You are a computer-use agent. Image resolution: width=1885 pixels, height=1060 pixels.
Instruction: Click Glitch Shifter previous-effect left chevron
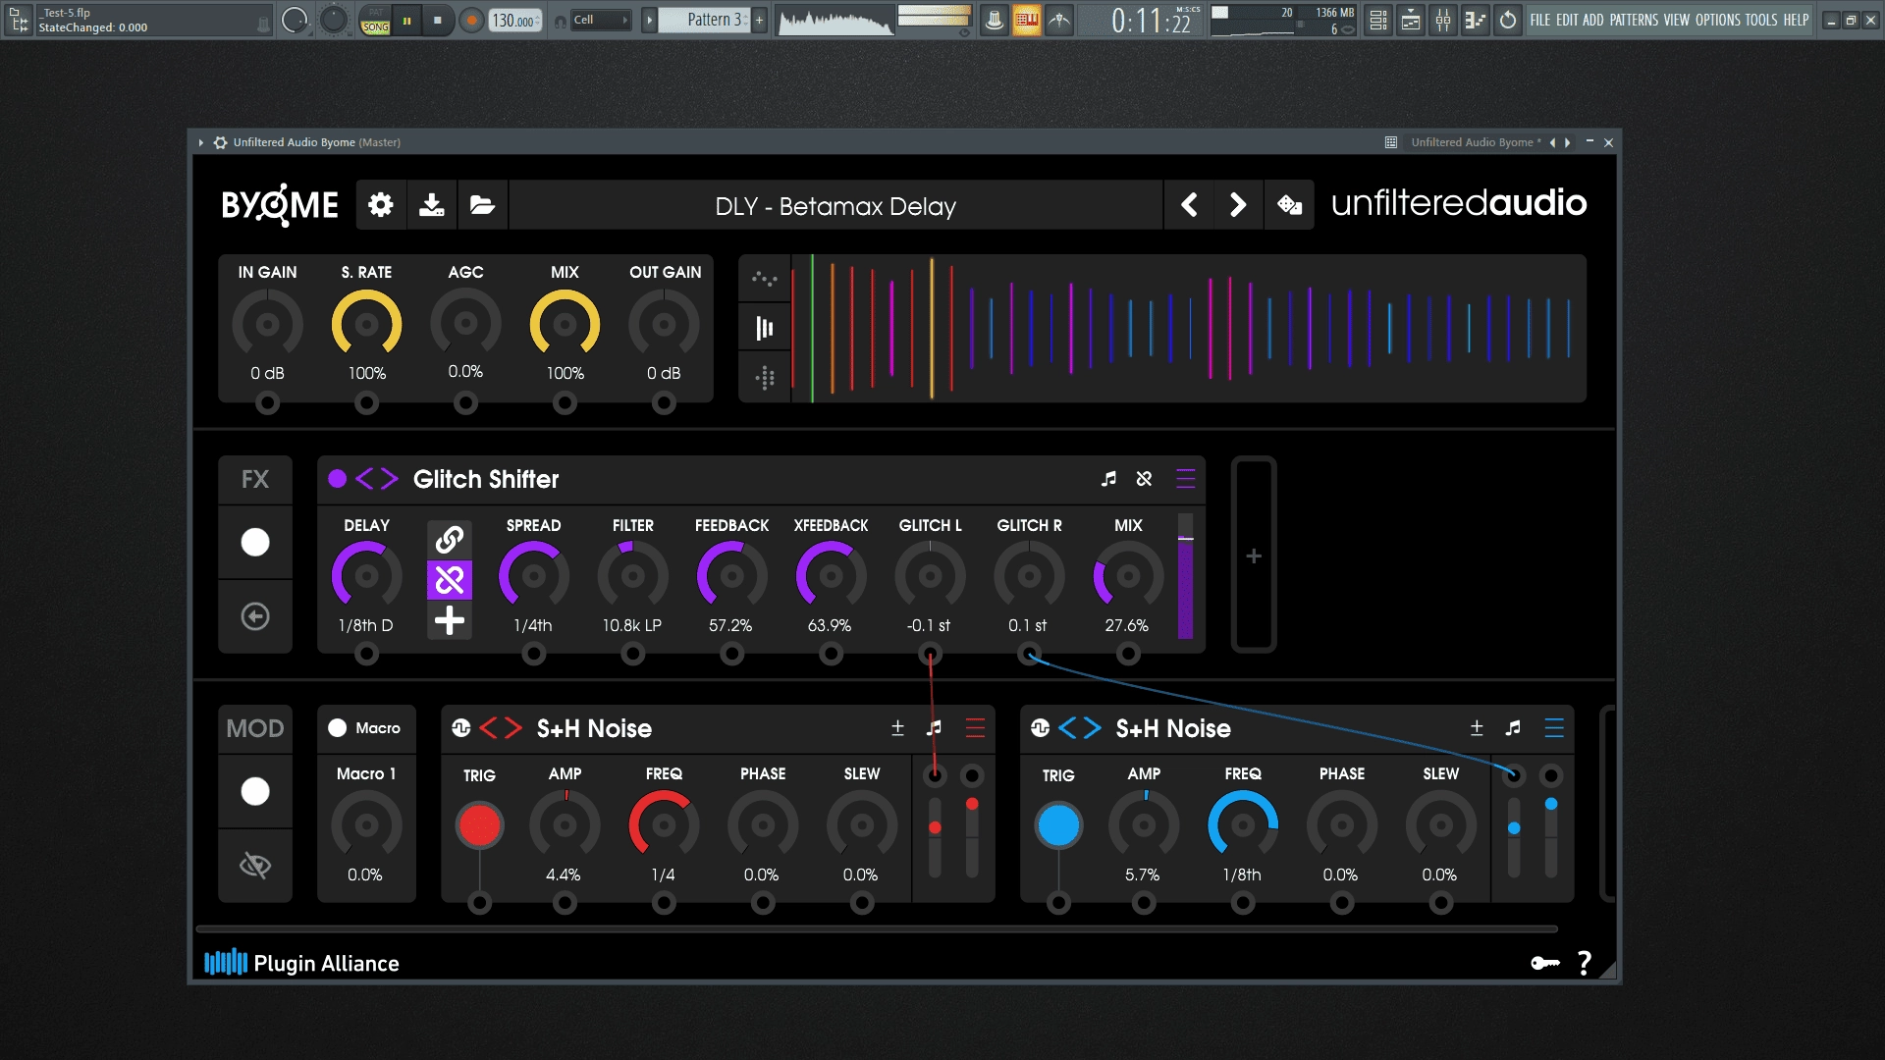365,479
